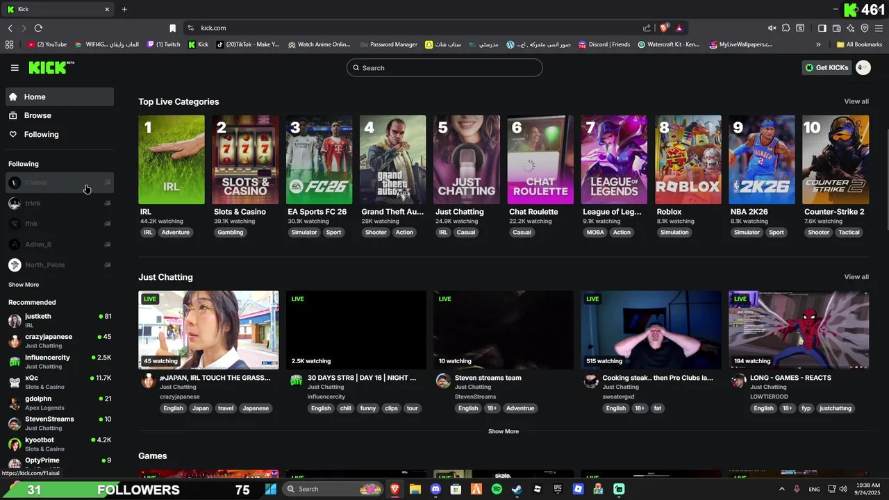
Task: Open the Brave main menu
Action: coord(879,28)
